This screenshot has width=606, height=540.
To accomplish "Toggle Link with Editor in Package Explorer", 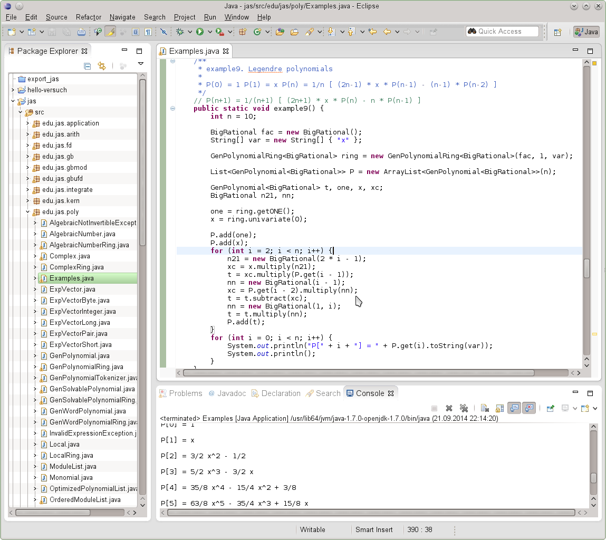I will (x=102, y=66).
